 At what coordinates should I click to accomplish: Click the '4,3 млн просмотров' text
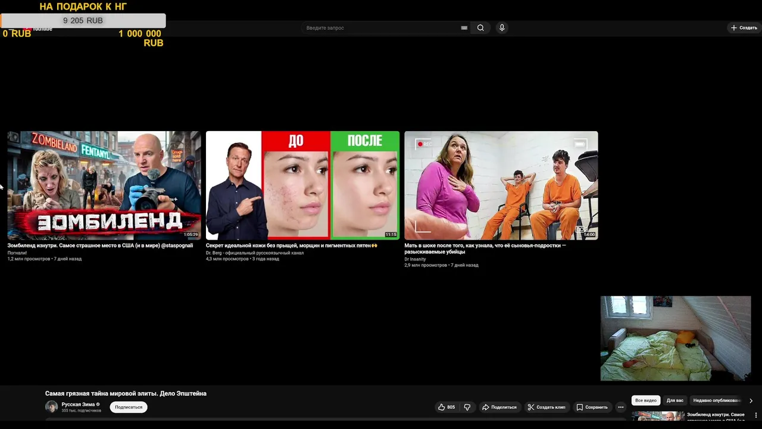coord(227,259)
